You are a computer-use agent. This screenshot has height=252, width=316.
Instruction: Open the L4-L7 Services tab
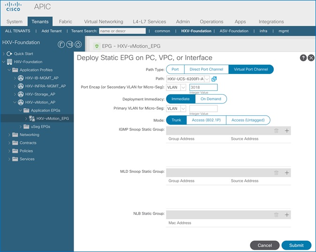(150, 22)
